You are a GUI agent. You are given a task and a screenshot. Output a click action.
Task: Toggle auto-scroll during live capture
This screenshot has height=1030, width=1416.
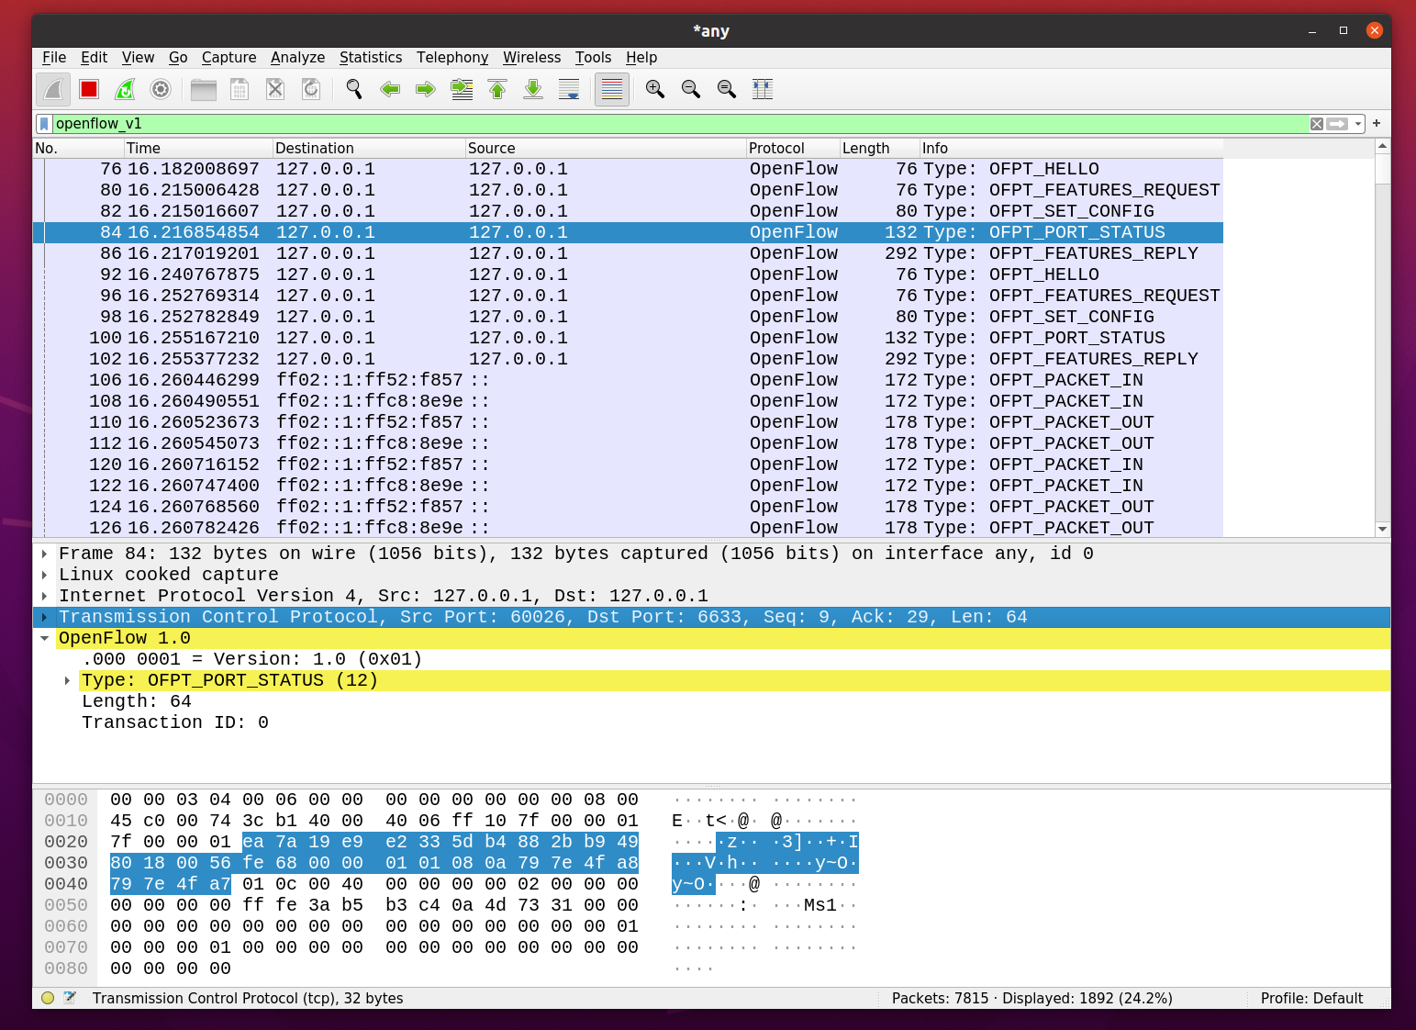pyautogui.click(x=569, y=89)
